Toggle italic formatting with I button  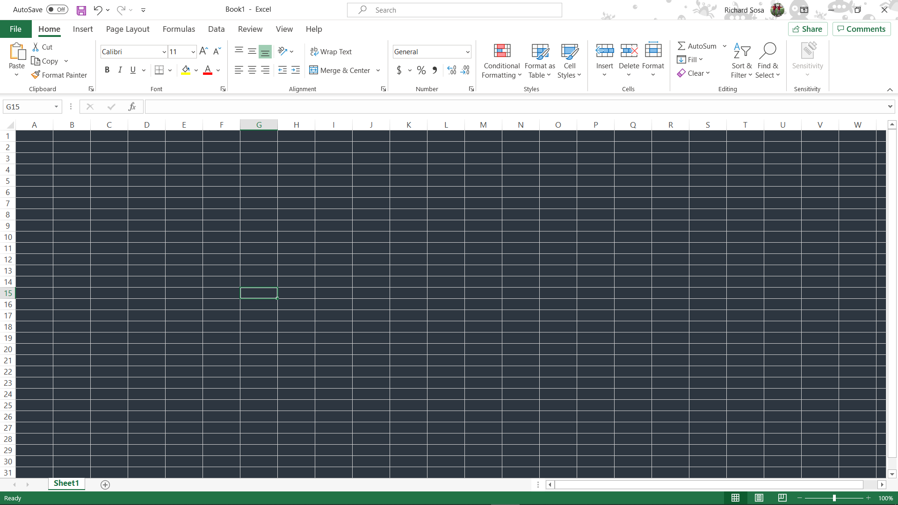(120, 70)
